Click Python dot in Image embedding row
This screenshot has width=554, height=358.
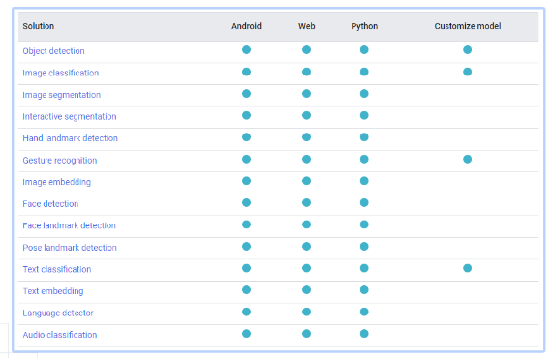[364, 181]
